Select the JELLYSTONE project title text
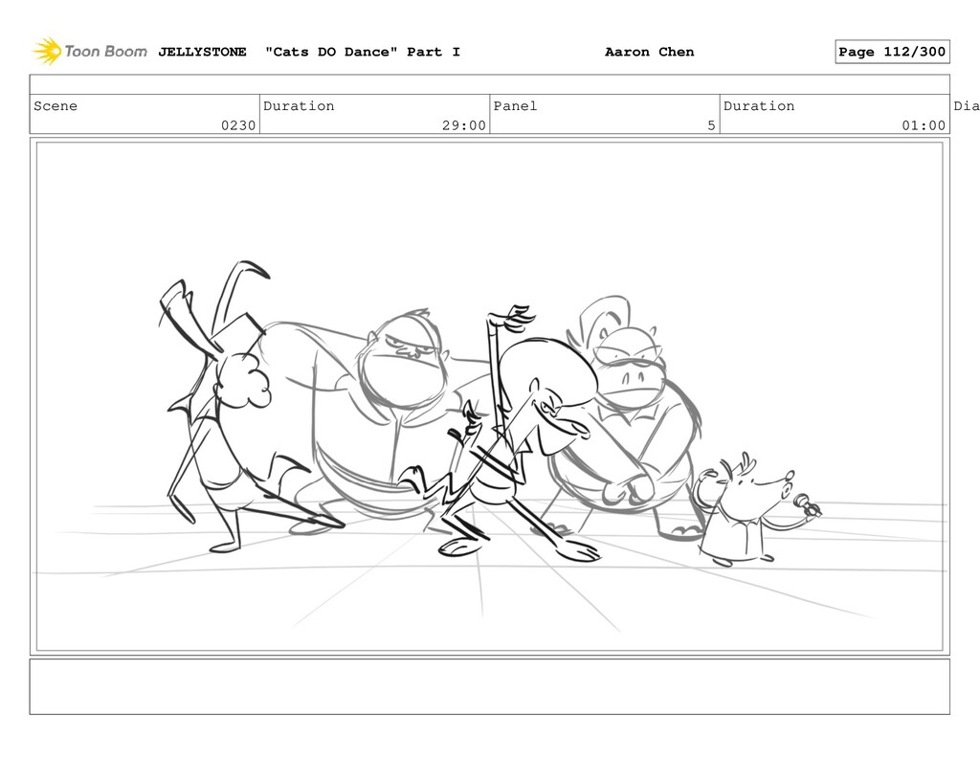Image resolution: width=980 pixels, height=759 pixels. pos(202,52)
